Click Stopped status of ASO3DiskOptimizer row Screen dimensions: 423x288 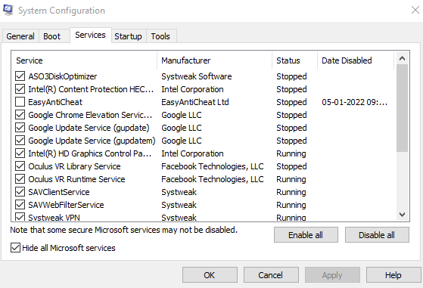(291, 77)
